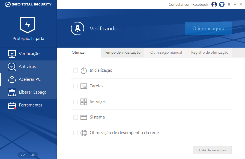Click the grid icon next to Serviços
The width and height of the screenshot is (245, 159).
84,102
